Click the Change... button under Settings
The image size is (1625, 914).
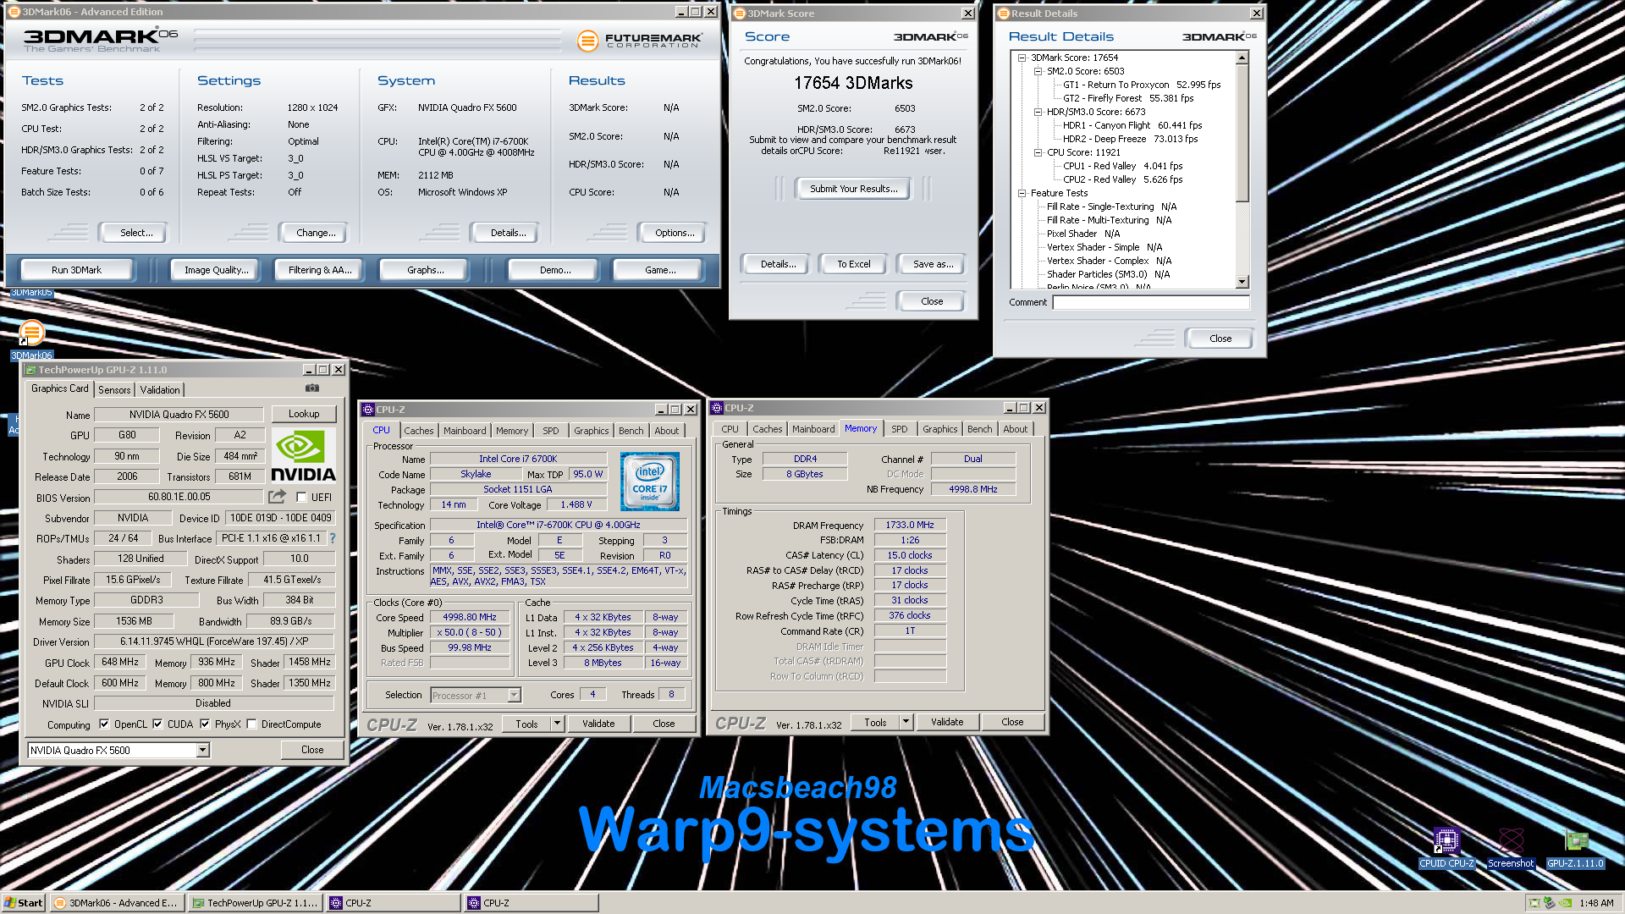316,233
